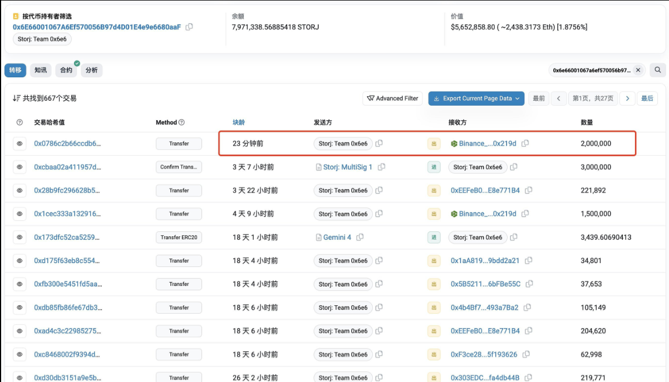Go to previous page with left chevron
This screenshot has width=669, height=382.
[x=558, y=98]
